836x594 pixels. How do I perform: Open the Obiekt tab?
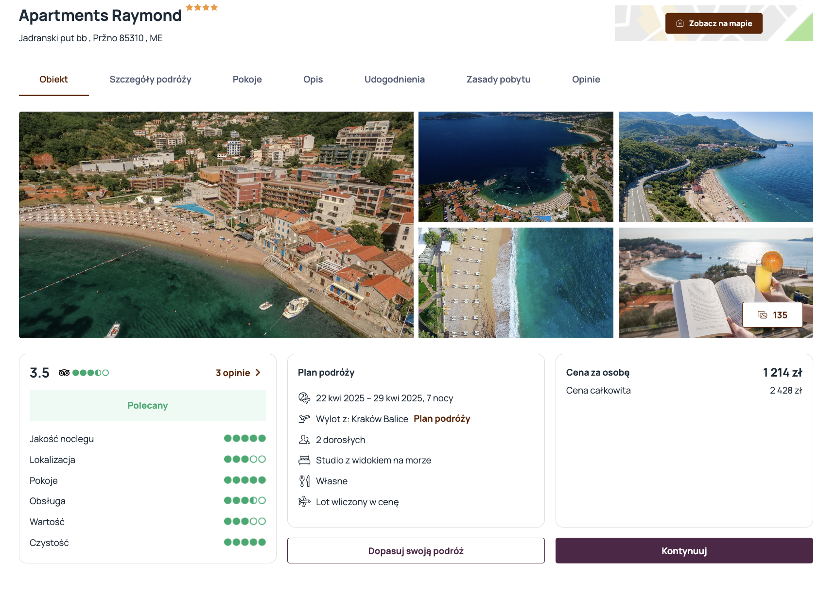point(53,80)
